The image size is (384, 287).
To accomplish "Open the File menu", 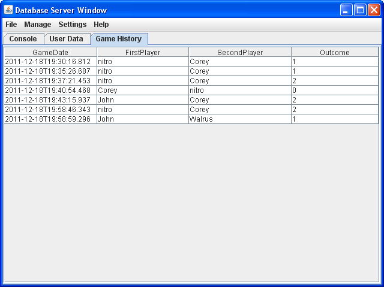I will (11, 25).
